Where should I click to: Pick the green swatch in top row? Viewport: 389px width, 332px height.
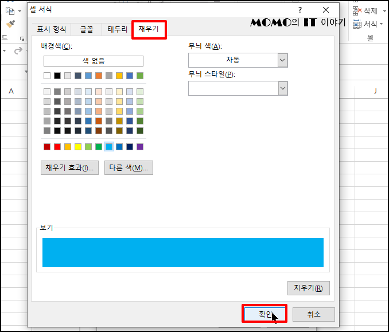coord(140,76)
